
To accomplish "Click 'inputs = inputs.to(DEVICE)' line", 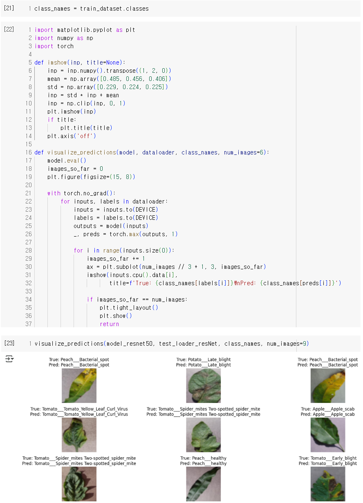I will (116, 210).
